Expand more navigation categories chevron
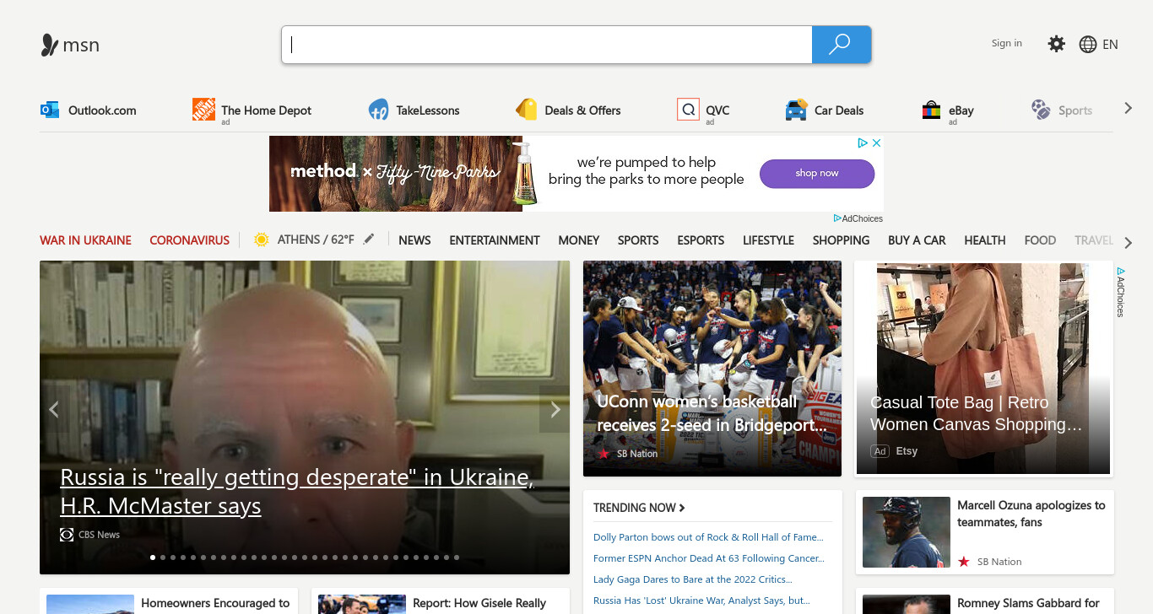Screen dimensions: 1153x614 1129,243
